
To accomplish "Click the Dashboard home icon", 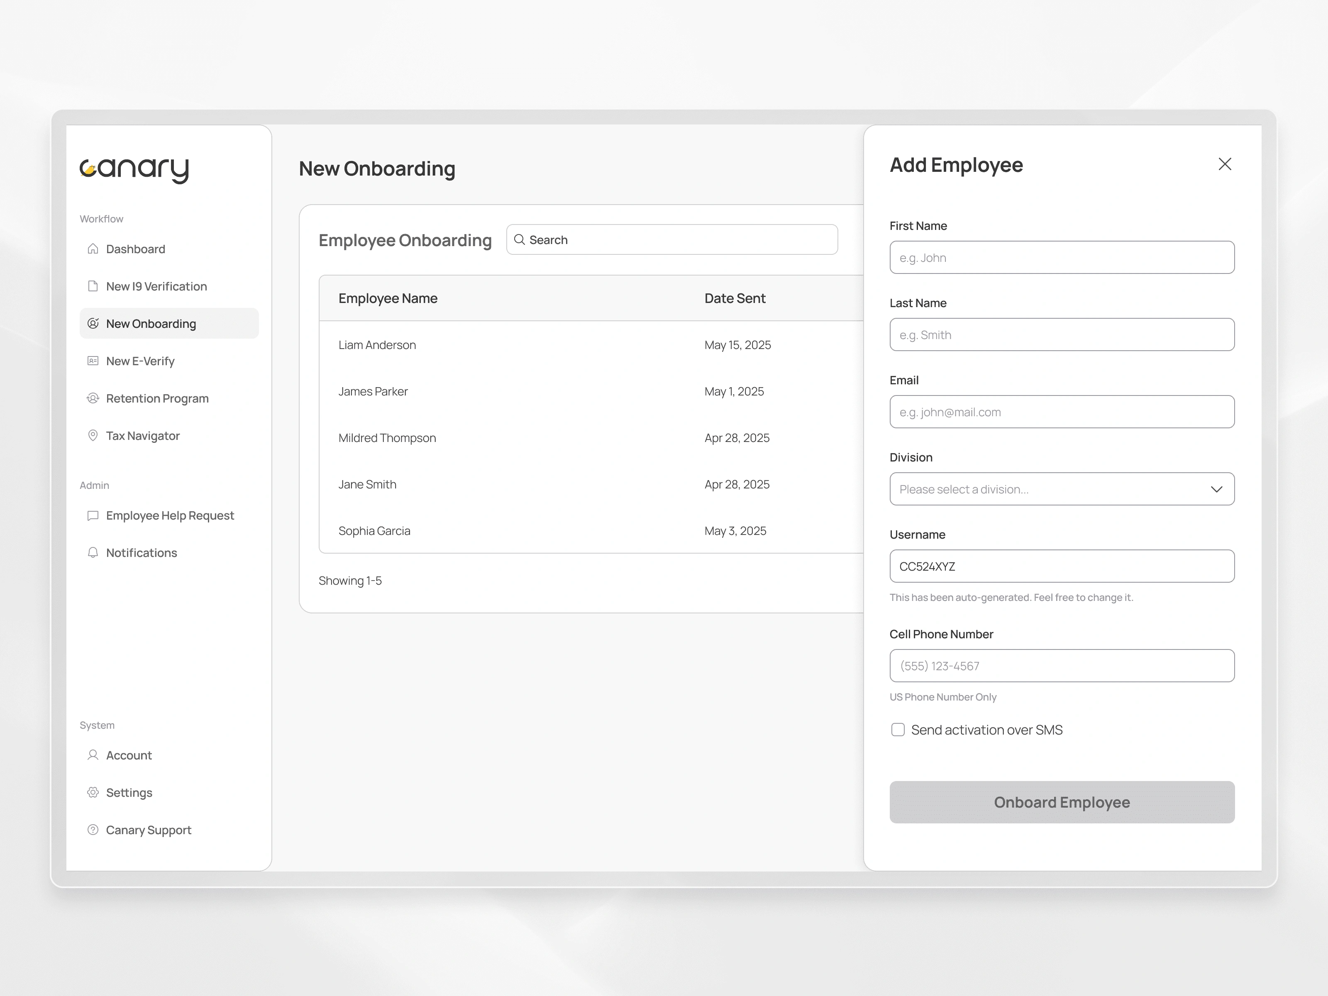I will (x=93, y=249).
